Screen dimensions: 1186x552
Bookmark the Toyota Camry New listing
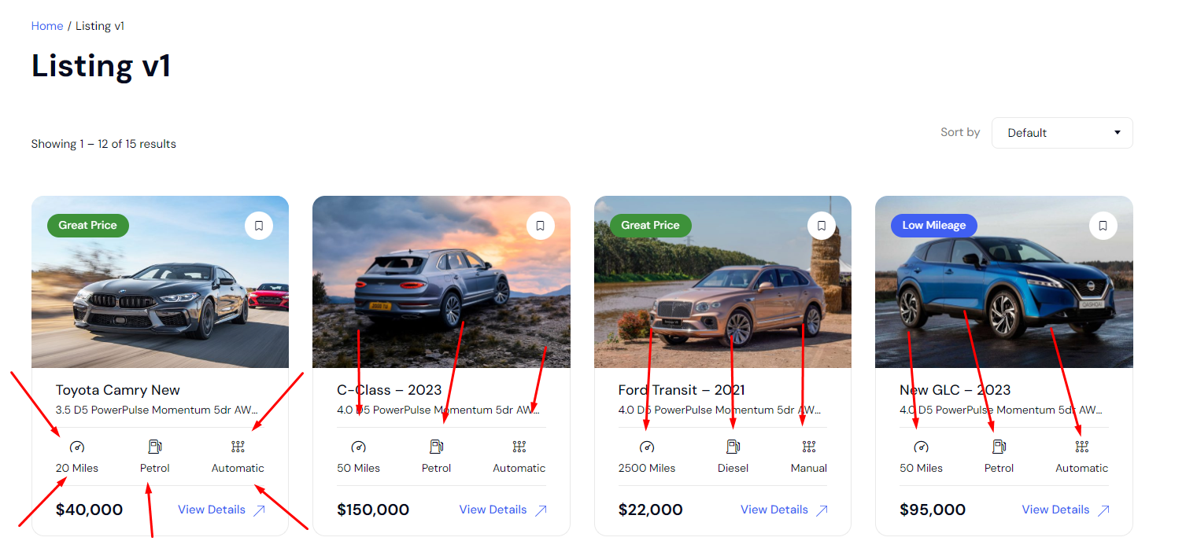(259, 226)
